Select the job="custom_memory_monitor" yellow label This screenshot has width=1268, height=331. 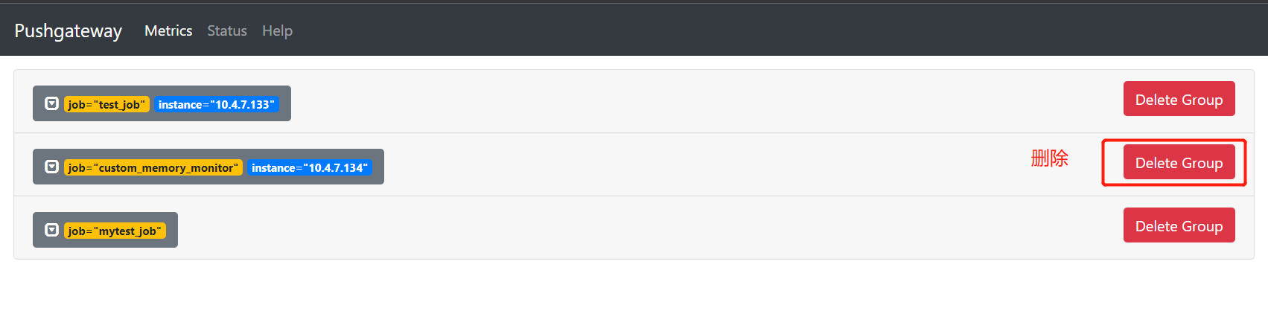coord(153,167)
